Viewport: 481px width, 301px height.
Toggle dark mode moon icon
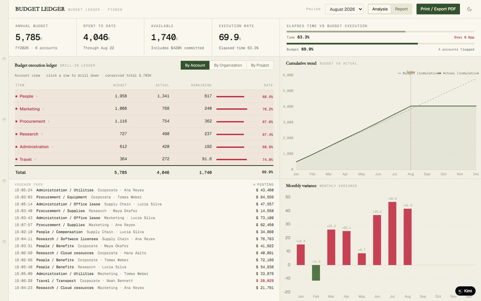(469, 9)
